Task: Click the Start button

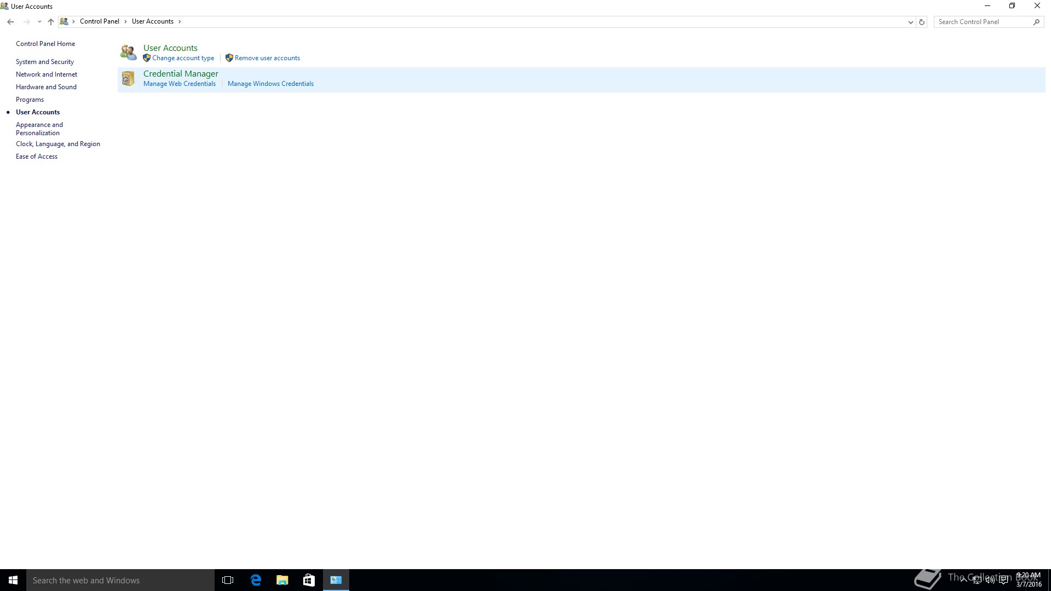Action: tap(13, 580)
